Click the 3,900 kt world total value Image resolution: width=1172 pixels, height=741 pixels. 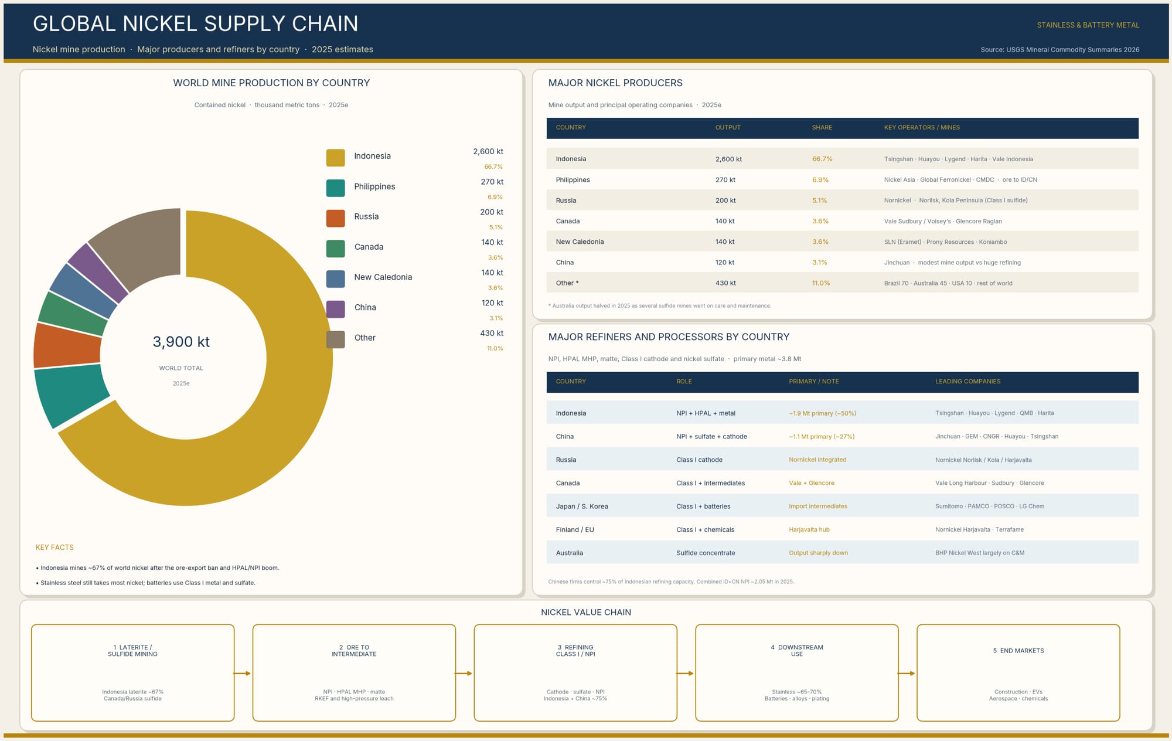click(181, 342)
